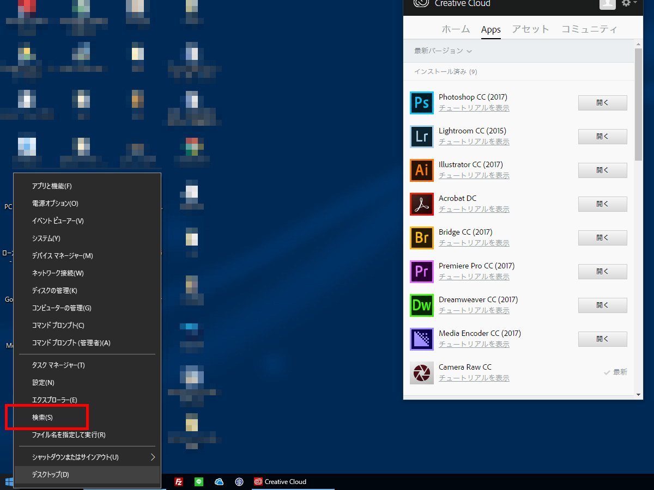Open the Illustrator CC Ai icon

[421, 170]
